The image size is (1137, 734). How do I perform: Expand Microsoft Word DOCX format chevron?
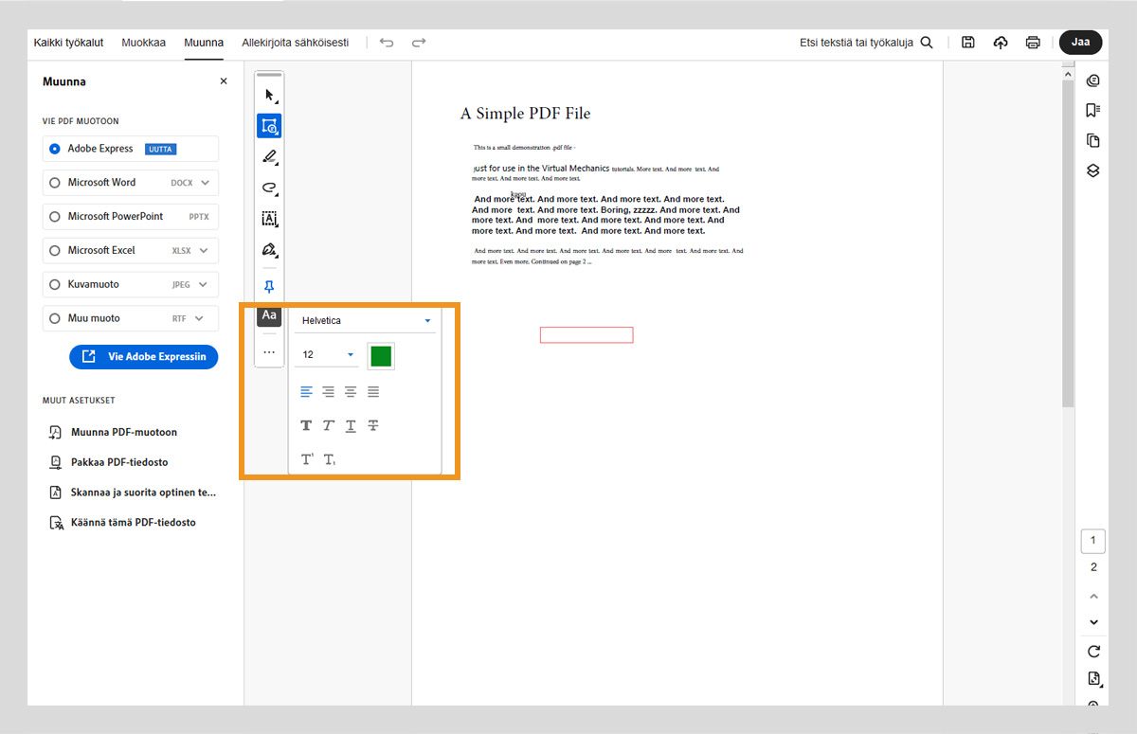click(x=204, y=183)
